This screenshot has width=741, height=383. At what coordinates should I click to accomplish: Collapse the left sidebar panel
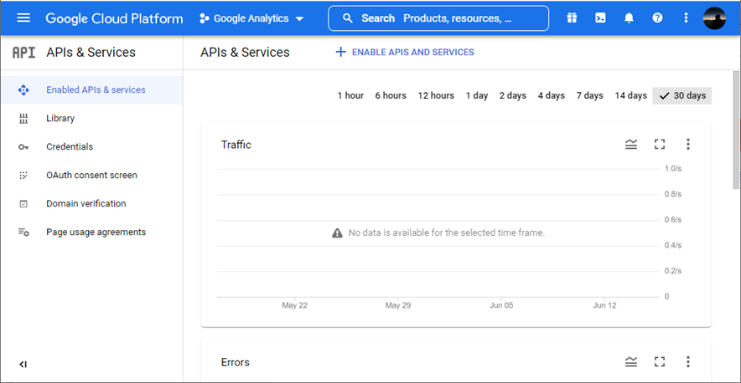tap(23, 364)
